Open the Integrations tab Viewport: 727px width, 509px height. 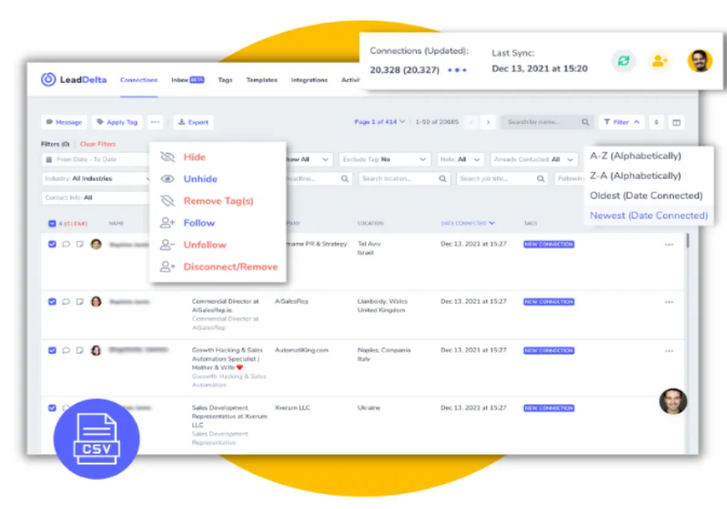pos(308,80)
